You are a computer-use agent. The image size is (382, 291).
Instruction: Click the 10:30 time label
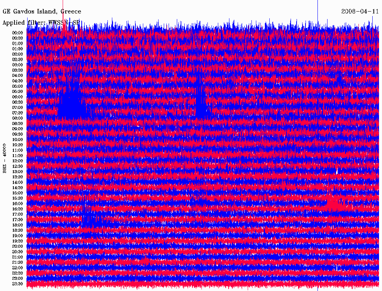[18, 145]
